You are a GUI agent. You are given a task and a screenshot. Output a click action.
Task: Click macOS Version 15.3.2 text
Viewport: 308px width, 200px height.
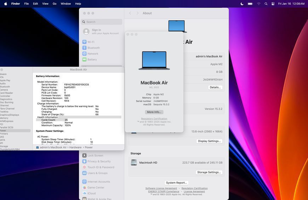coord(213,109)
